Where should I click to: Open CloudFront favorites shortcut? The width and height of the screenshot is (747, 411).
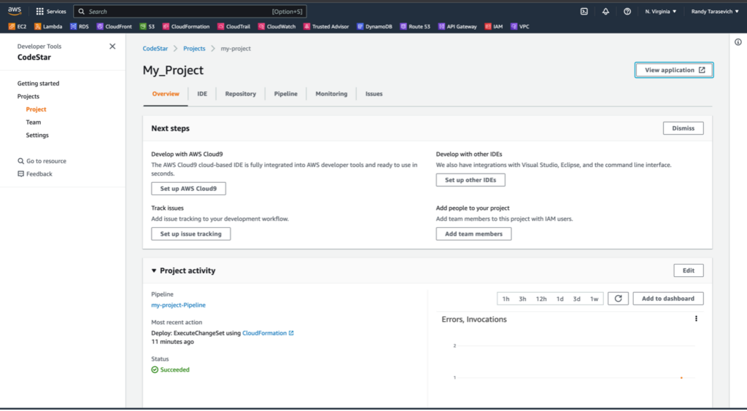tap(115, 27)
